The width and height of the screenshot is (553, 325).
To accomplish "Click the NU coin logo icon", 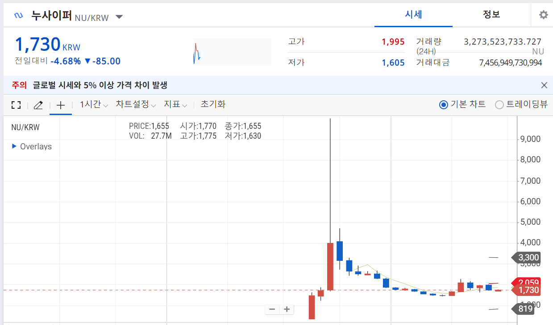I will pyautogui.click(x=18, y=16).
